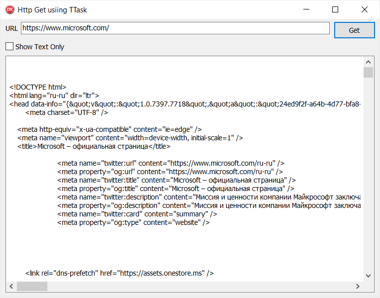Click the '<title>Microsoft' line
This screenshot has width=380, height=298.
pyautogui.click(x=94, y=146)
